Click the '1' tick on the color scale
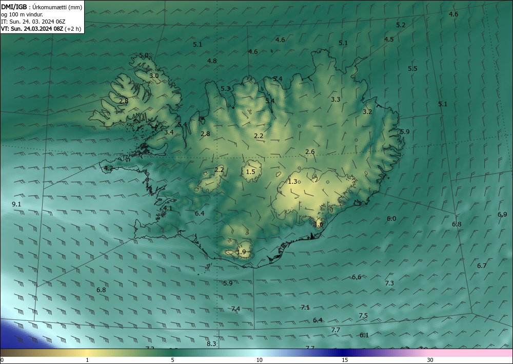Viewport: 513px width, 364px height. coord(87,360)
